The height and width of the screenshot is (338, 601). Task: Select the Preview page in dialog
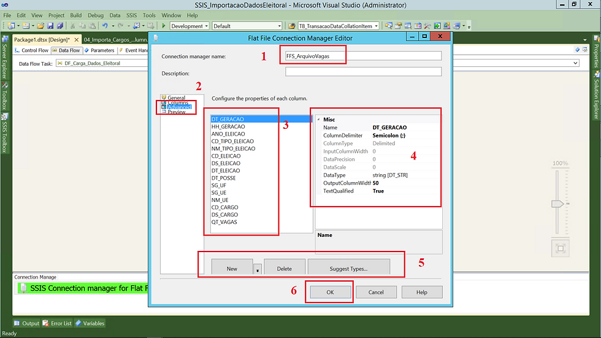point(177,112)
